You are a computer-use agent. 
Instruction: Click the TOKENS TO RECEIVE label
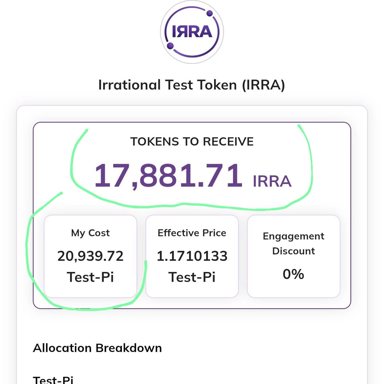[x=192, y=142]
